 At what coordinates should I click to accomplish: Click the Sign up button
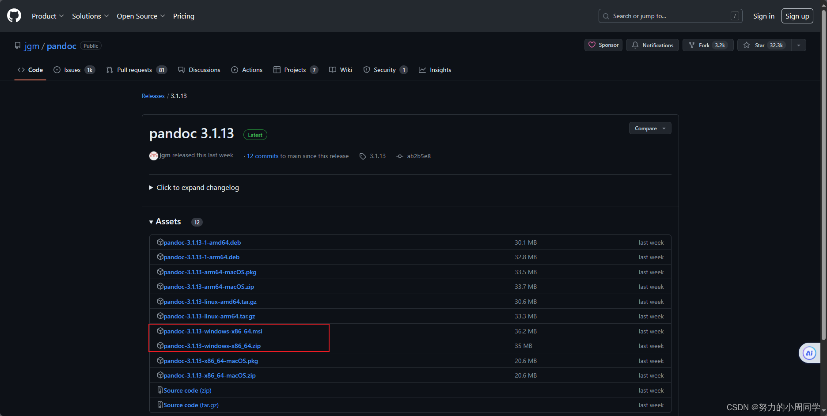(x=797, y=16)
